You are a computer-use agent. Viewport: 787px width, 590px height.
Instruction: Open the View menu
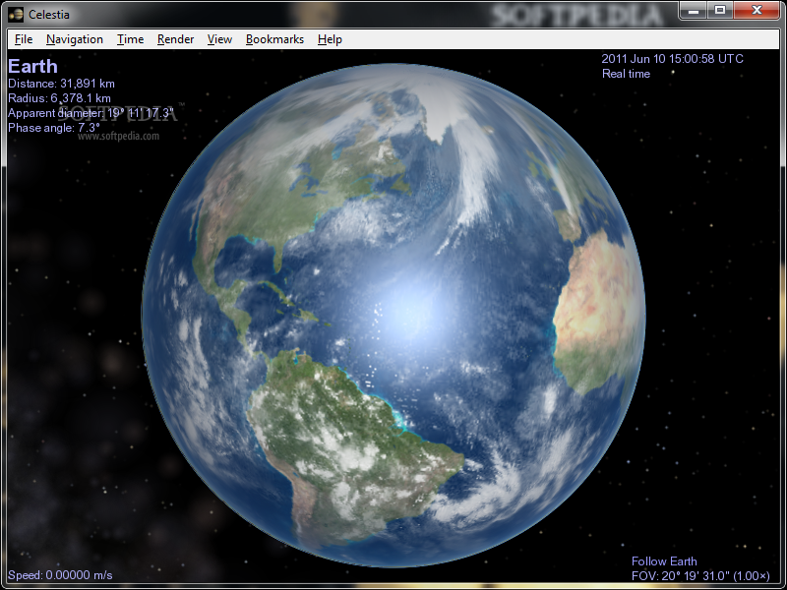coord(219,39)
